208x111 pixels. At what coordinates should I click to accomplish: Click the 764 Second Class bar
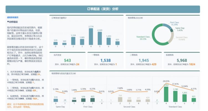coord(120,99)
